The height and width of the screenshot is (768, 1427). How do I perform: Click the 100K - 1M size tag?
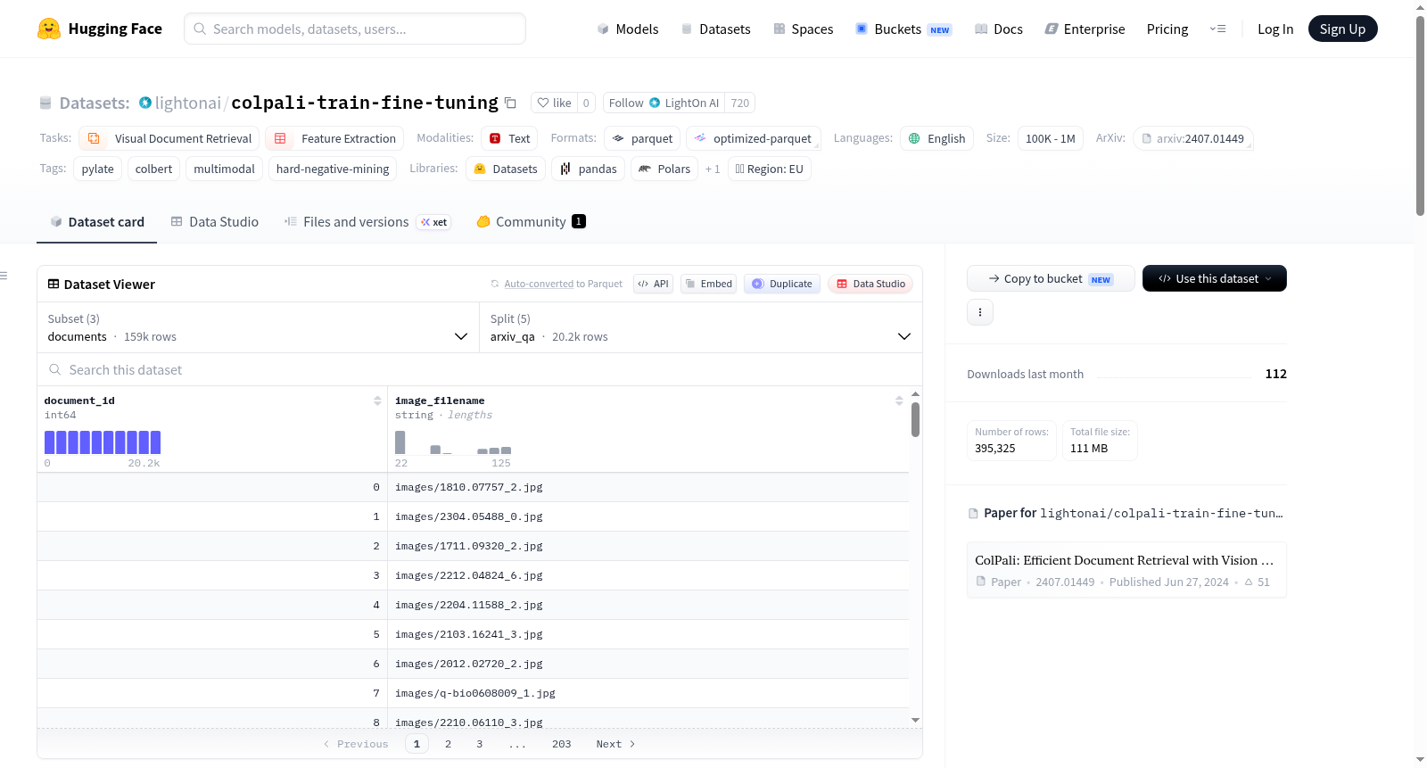1051,138
